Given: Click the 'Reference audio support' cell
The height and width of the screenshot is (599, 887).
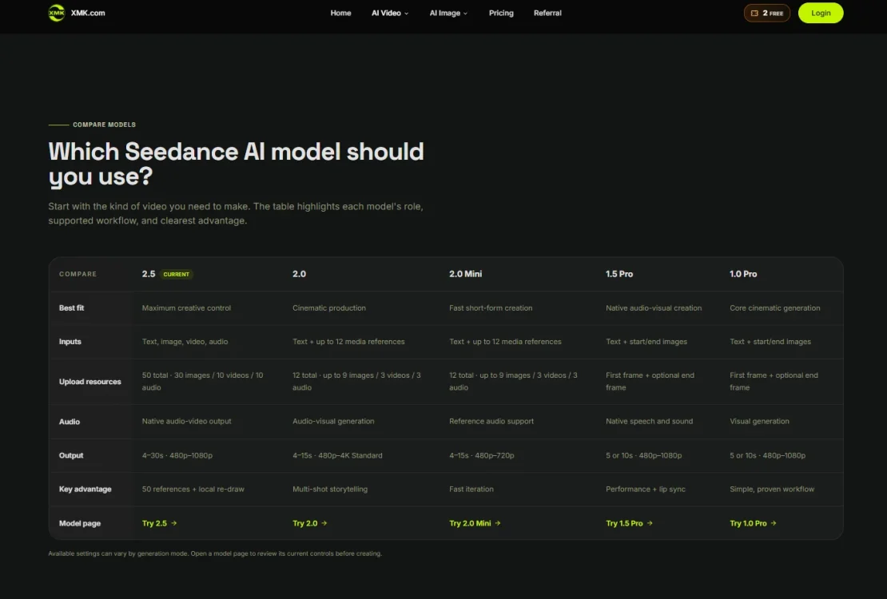Looking at the screenshot, I should tap(491, 422).
